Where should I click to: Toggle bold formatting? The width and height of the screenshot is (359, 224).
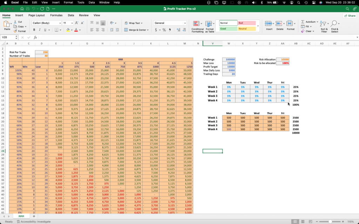pyautogui.click(x=34, y=29)
